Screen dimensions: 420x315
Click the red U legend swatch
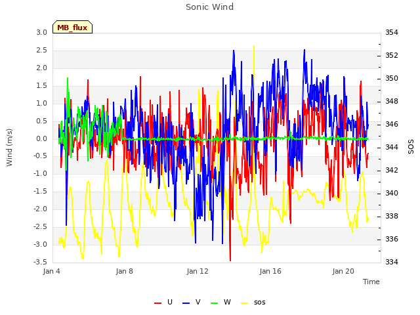[157, 303]
